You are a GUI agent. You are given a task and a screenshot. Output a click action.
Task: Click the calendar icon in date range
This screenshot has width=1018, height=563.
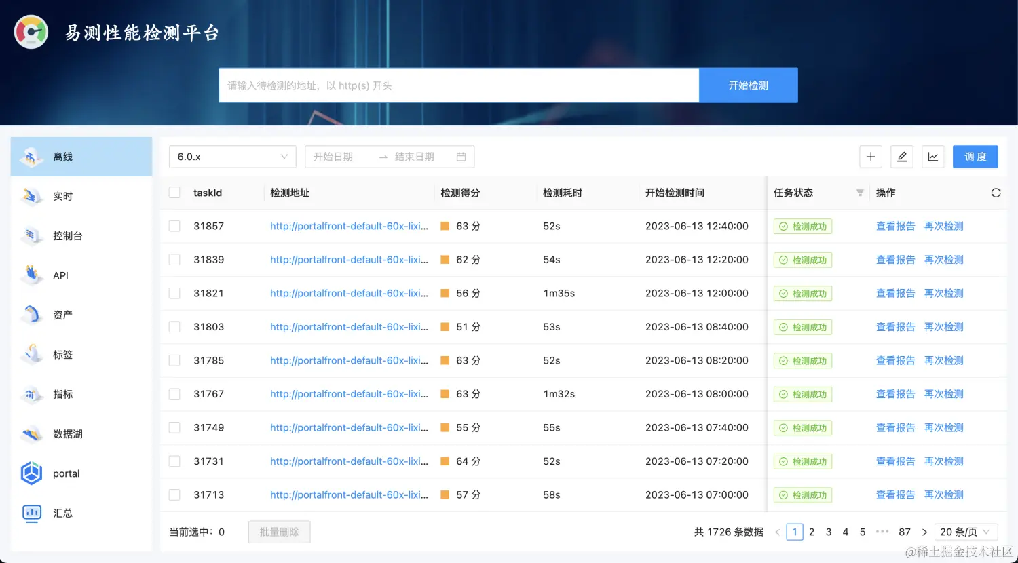(461, 157)
